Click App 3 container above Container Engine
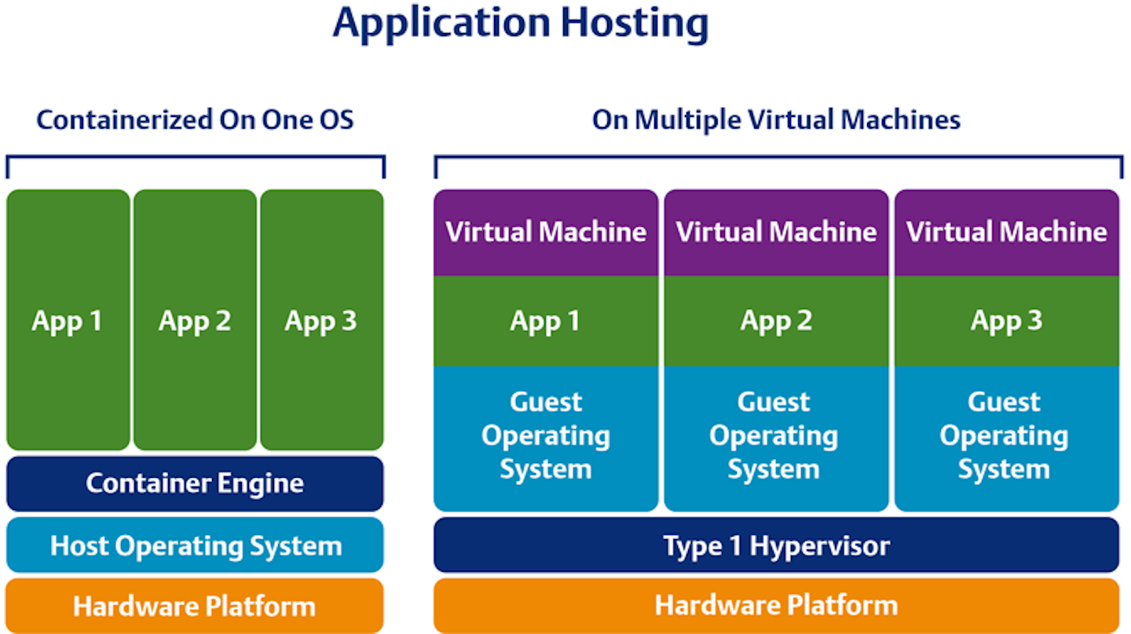1131x634 pixels. click(x=321, y=320)
